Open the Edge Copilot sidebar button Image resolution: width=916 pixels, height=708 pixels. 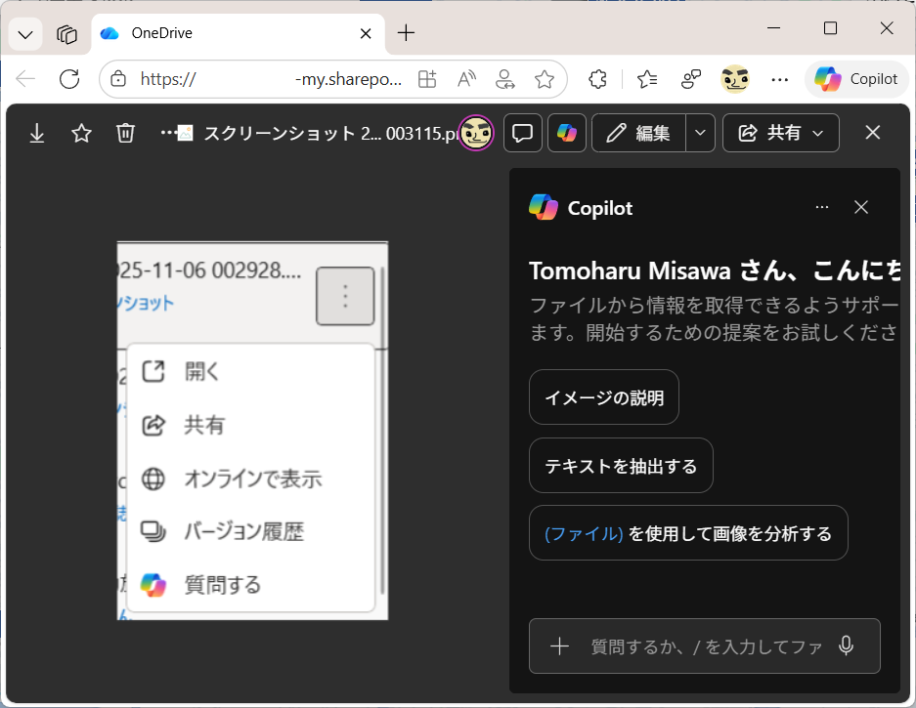(856, 79)
